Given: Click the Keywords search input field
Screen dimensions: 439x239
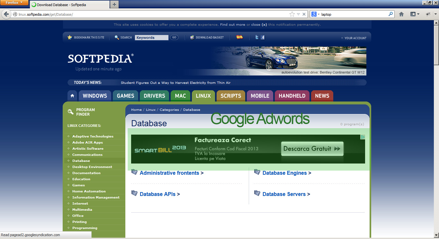Looking at the screenshot, I should coord(151,38).
